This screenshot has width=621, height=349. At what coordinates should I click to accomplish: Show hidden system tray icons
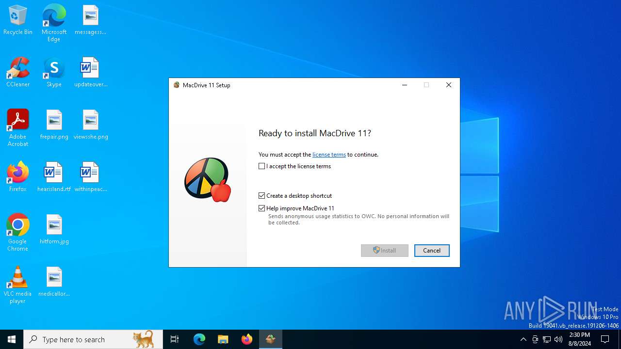(523, 339)
